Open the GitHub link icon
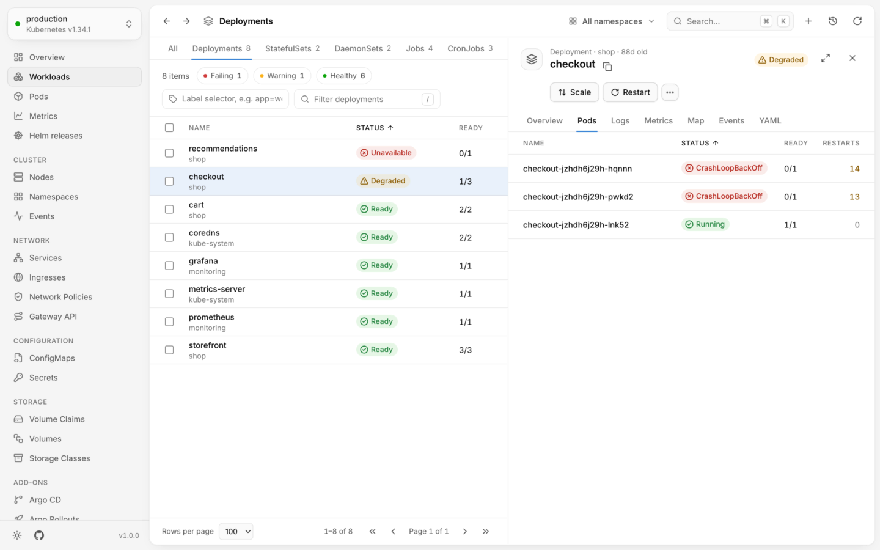The image size is (880, 550). point(39,535)
